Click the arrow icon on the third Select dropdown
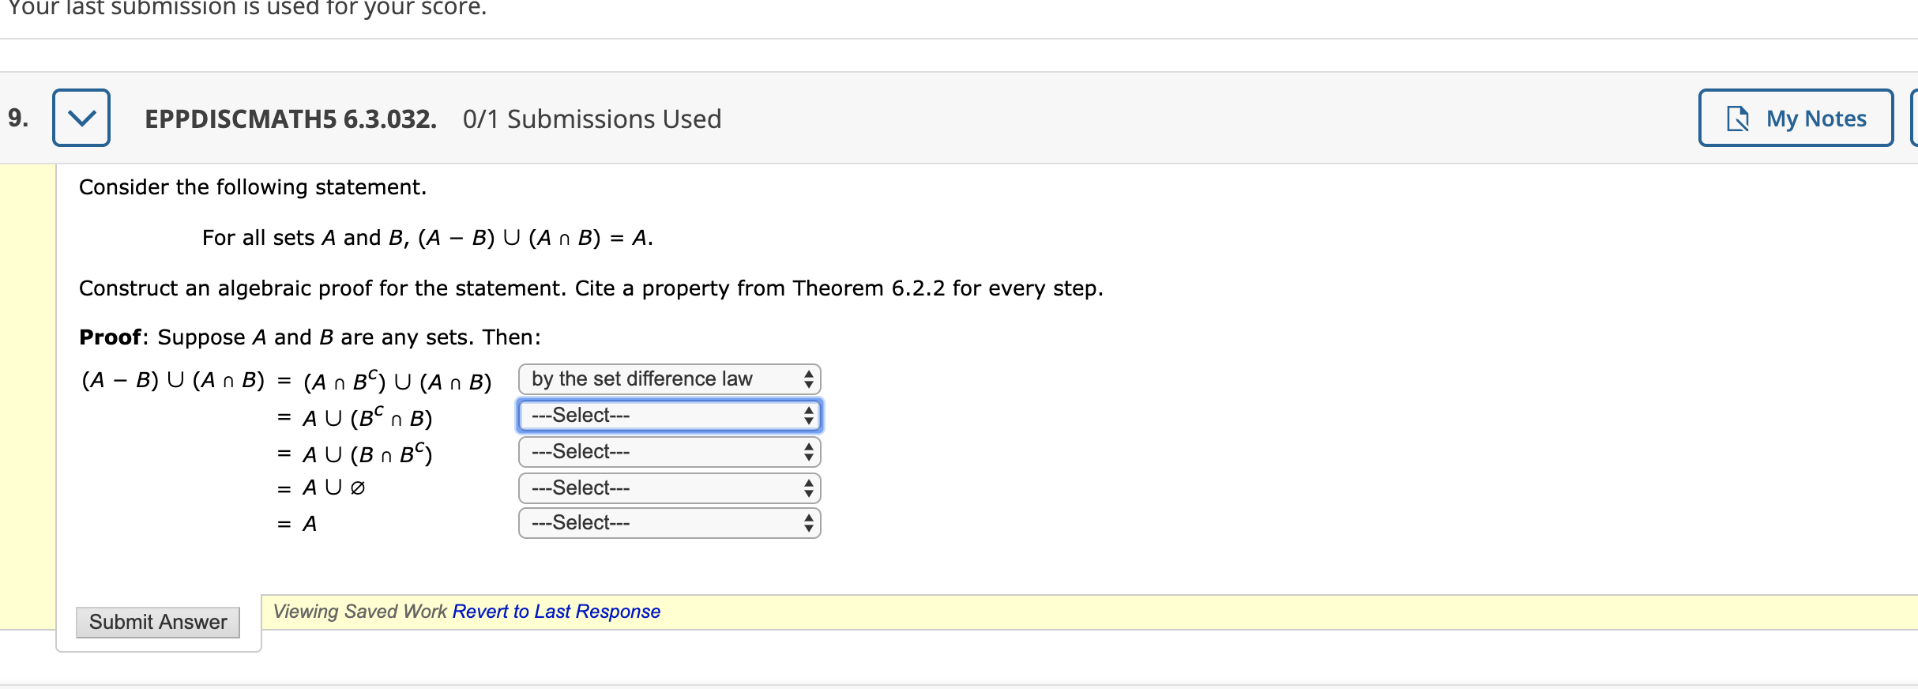This screenshot has width=1918, height=689. pyautogui.click(x=807, y=488)
